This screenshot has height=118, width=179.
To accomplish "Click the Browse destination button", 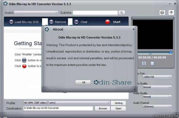I will click(102, 108).
